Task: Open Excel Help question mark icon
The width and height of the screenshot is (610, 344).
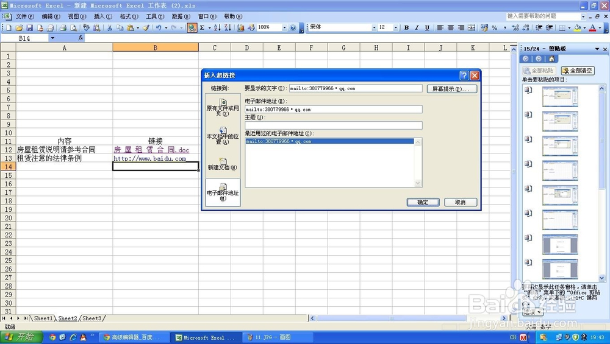Action: point(293,27)
